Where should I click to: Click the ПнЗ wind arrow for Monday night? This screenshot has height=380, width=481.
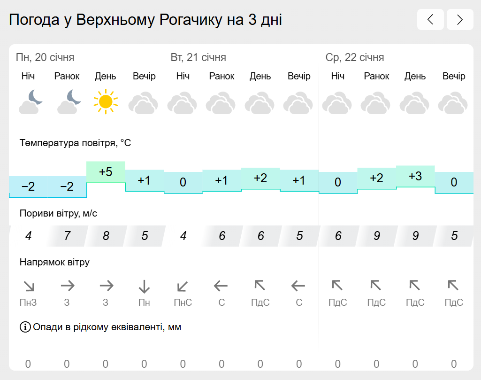tap(29, 287)
